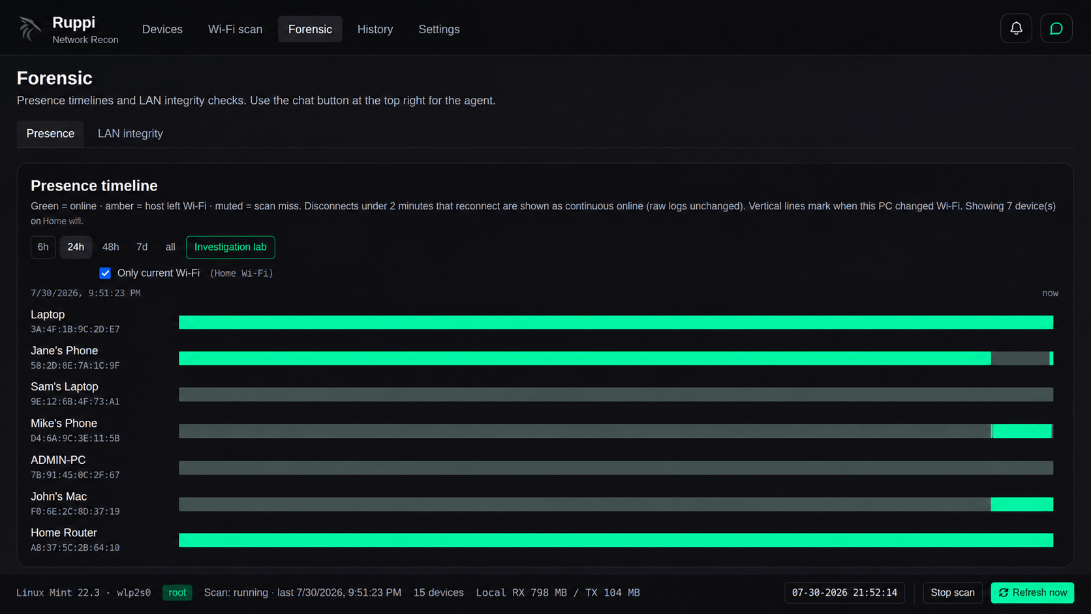
Task: Open the Wi-Fi scan page
Action: (235, 29)
